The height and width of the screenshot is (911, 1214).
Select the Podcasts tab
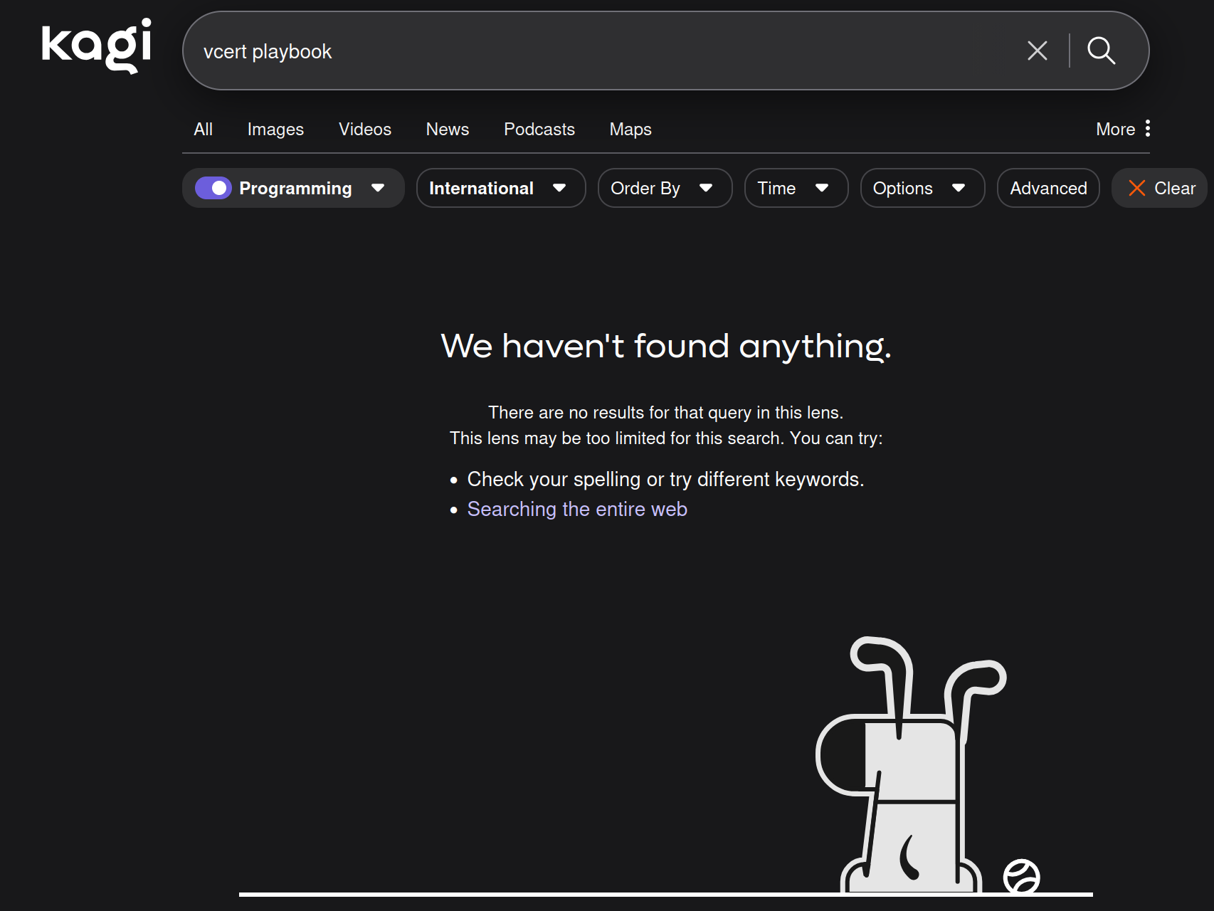(539, 129)
